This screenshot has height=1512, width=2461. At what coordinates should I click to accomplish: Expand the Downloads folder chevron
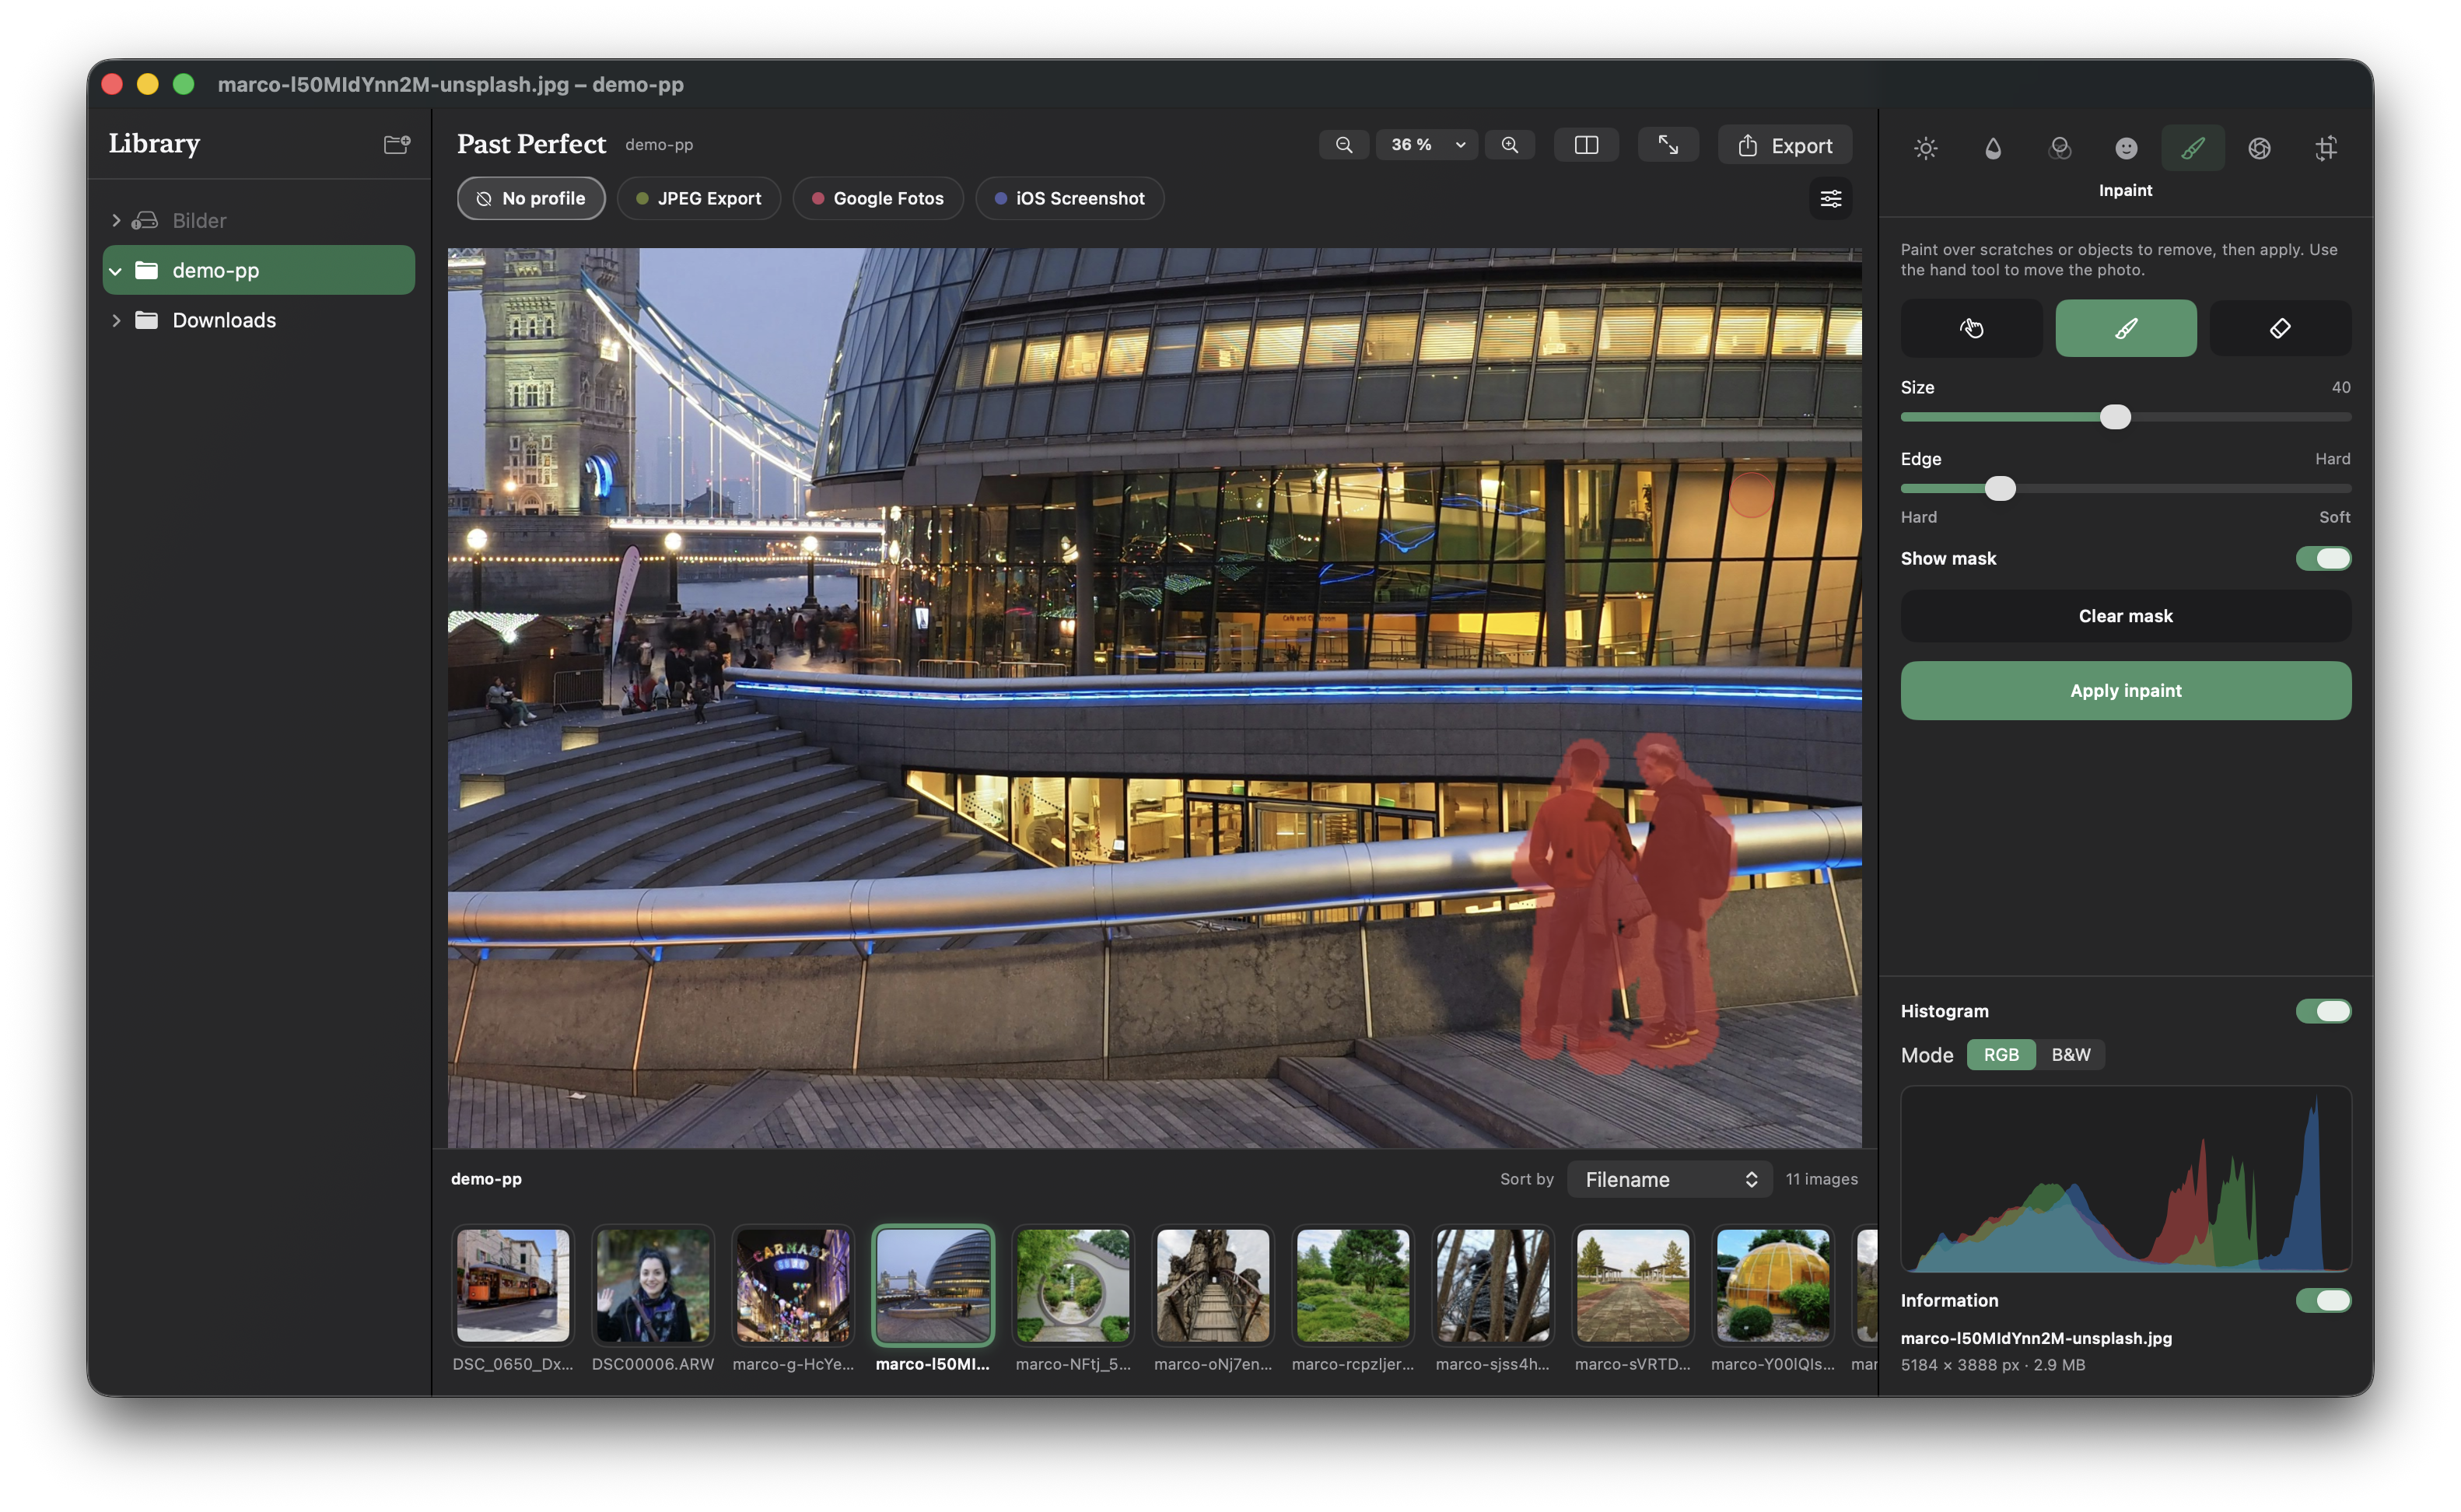point(116,320)
